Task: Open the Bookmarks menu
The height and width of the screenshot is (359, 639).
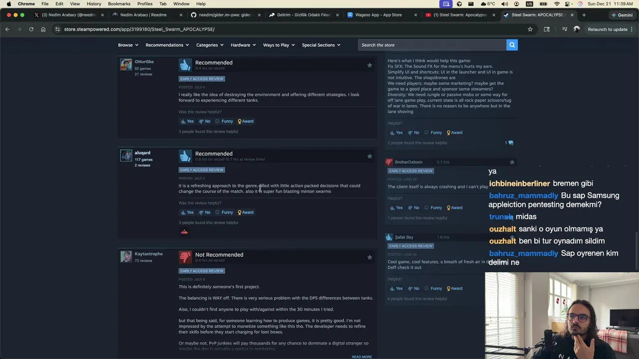Action: coord(119,4)
